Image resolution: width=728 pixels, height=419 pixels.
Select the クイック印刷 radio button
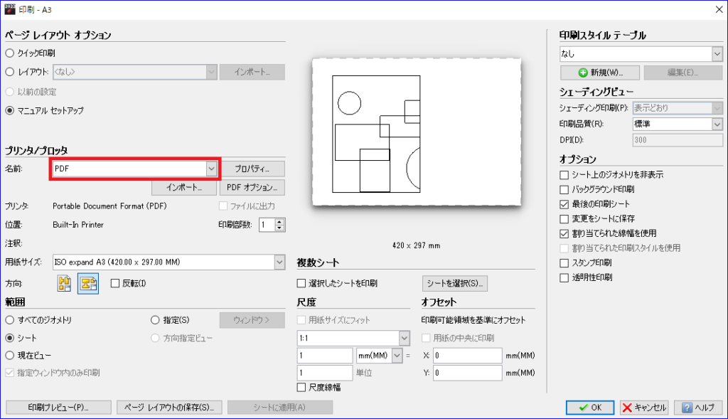pos(10,53)
